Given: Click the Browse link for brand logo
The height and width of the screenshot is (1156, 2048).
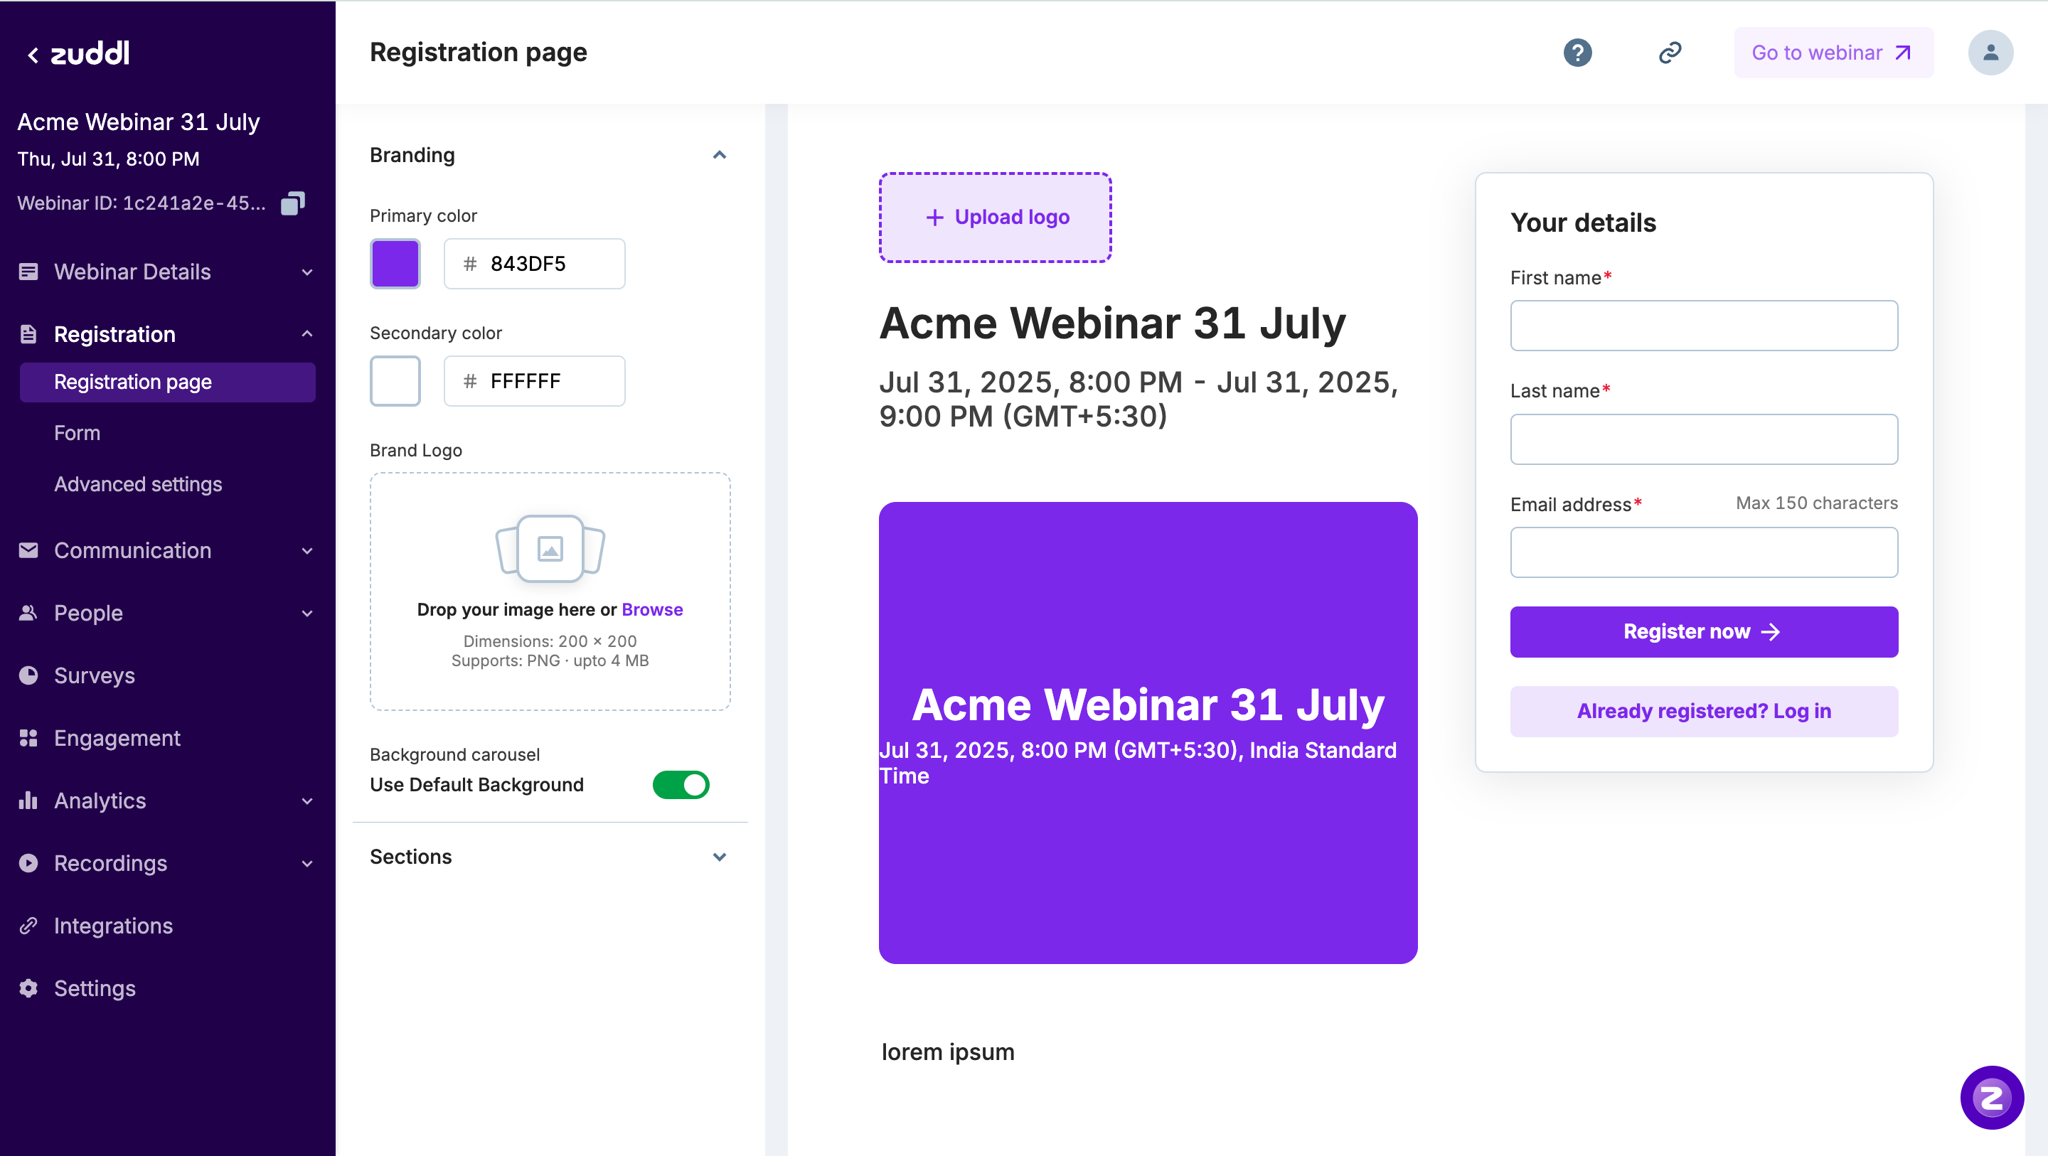Looking at the screenshot, I should click(652, 610).
